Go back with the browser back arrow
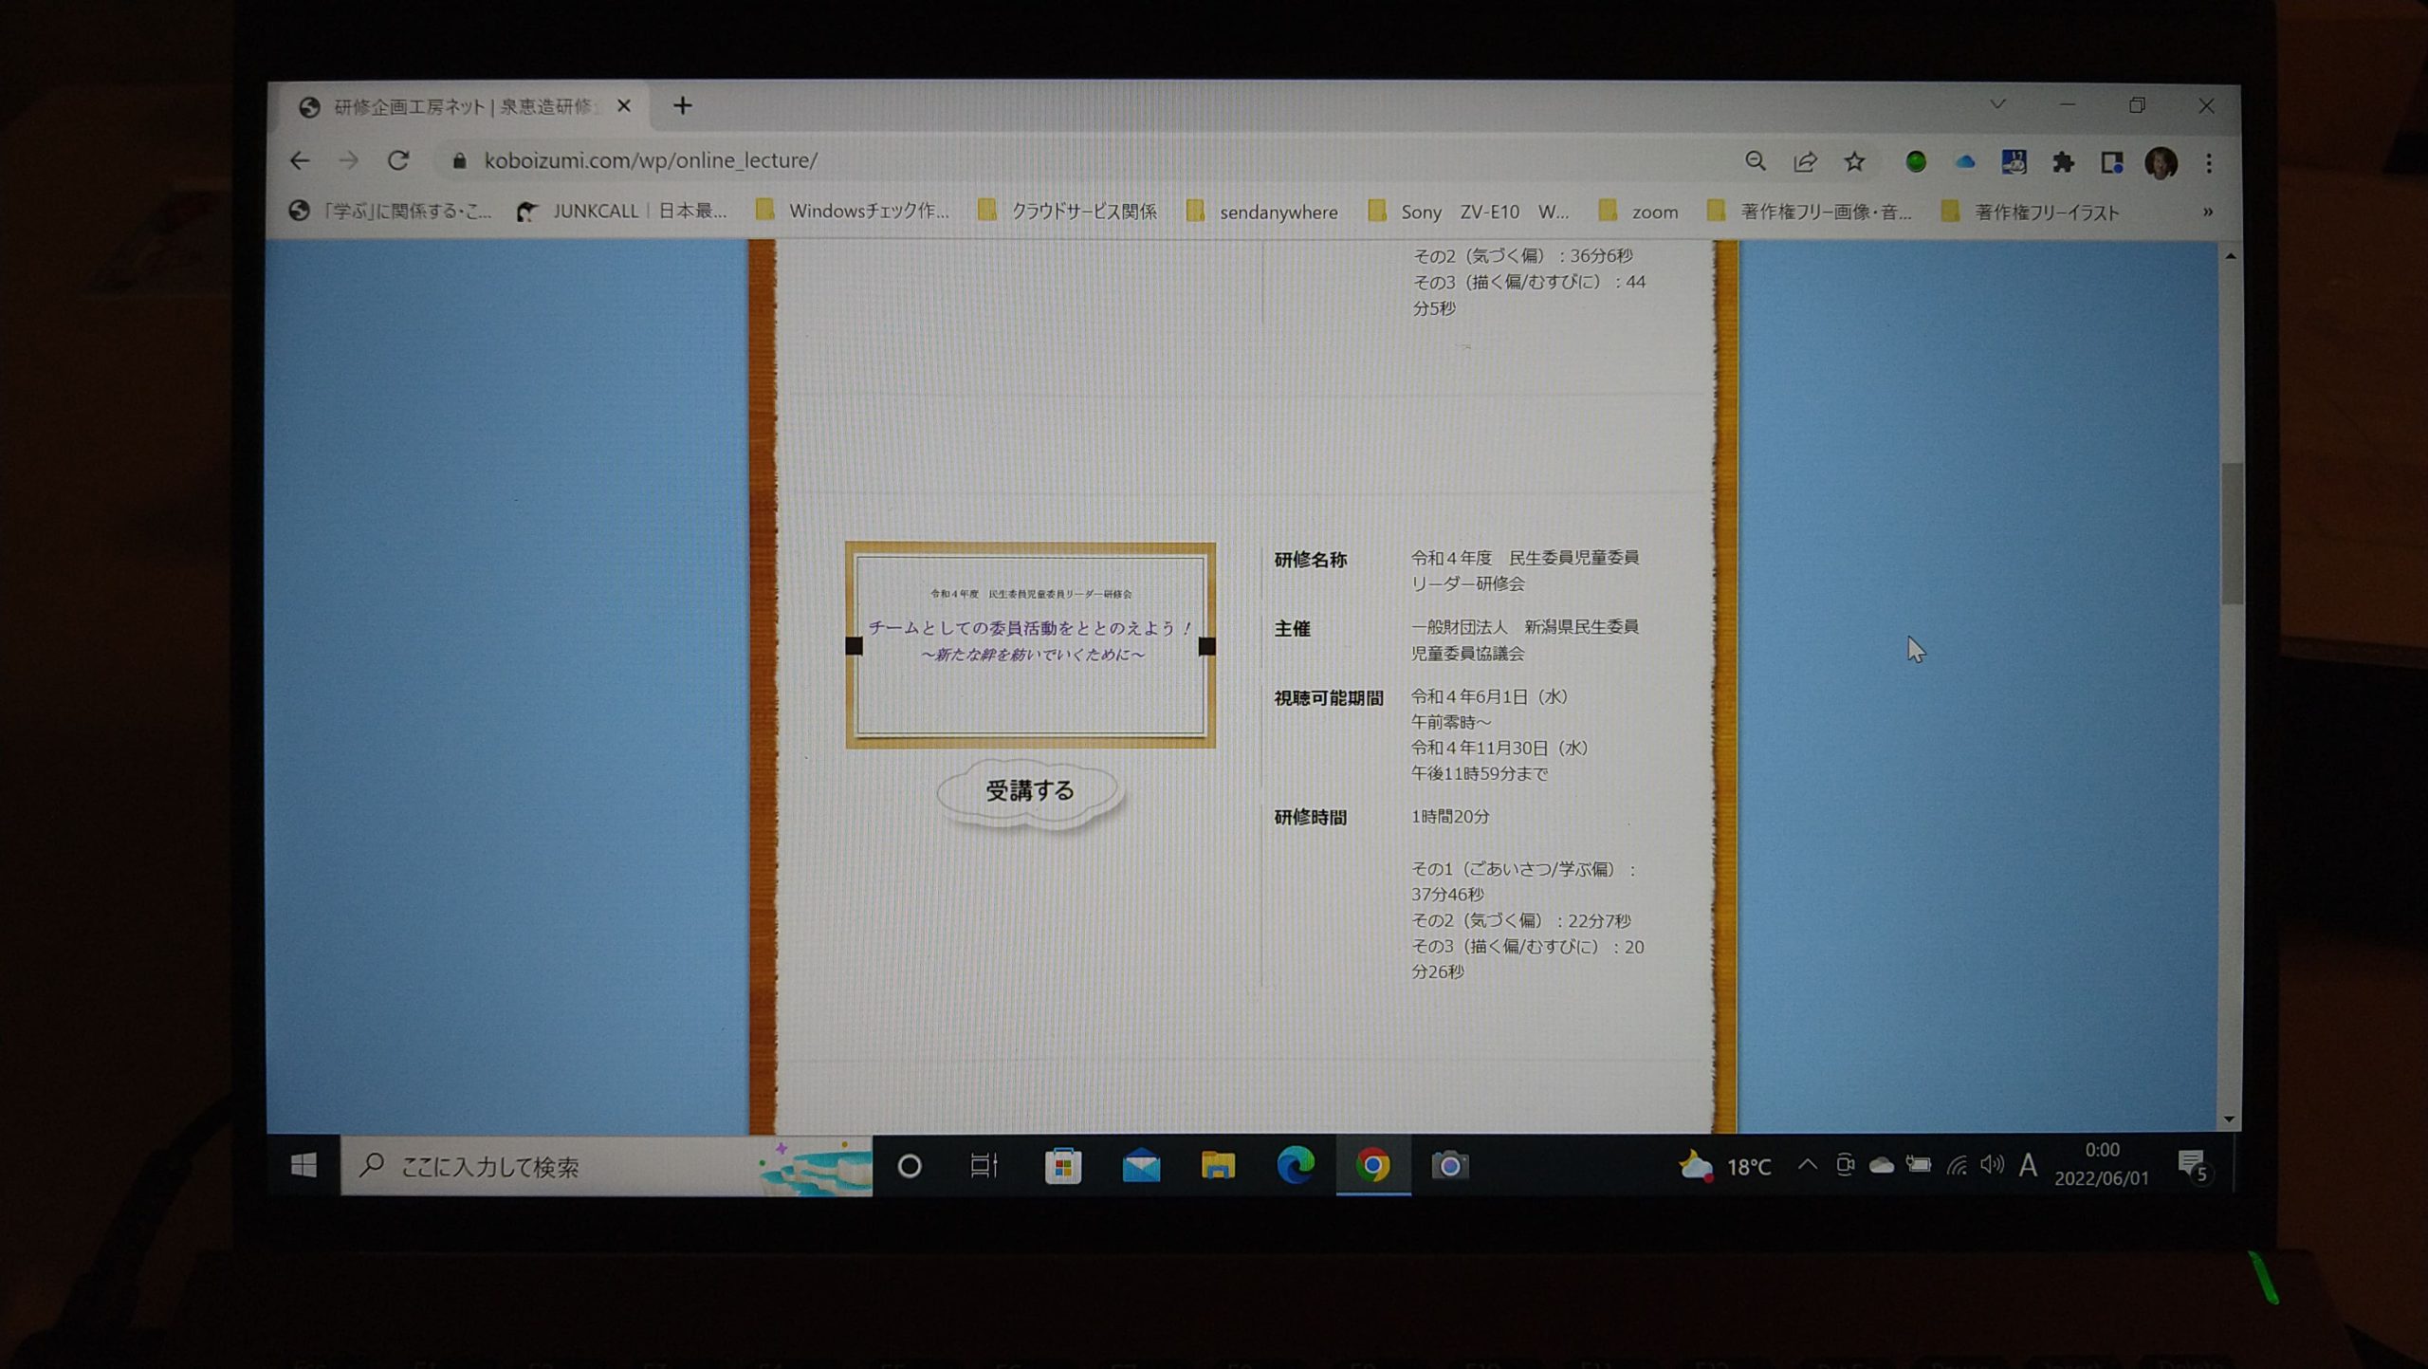 [x=300, y=161]
